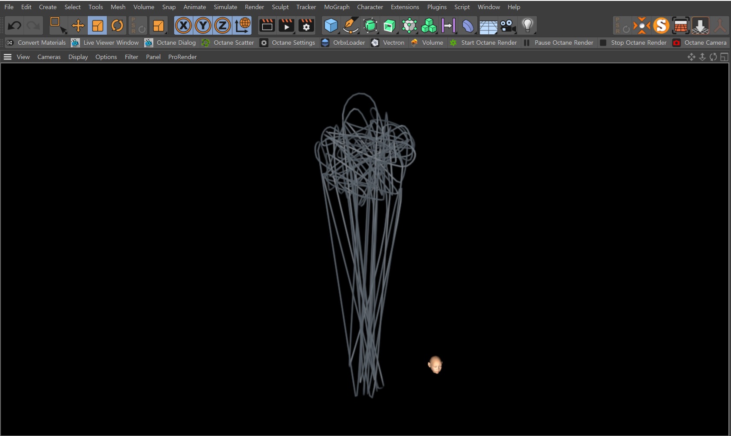Screen dimensions: 731x436
Task: Open the MoGraph menu
Action: pyautogui.click(x=337, y=7)
